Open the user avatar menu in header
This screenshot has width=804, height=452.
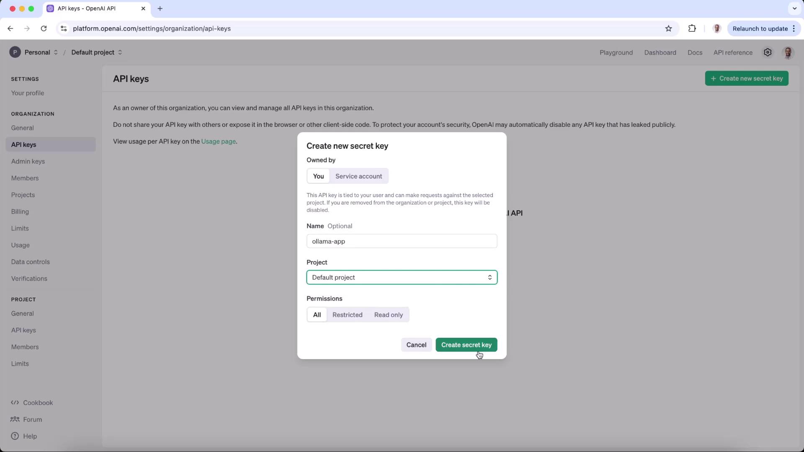pyautogui.click(x=788, y=52)
